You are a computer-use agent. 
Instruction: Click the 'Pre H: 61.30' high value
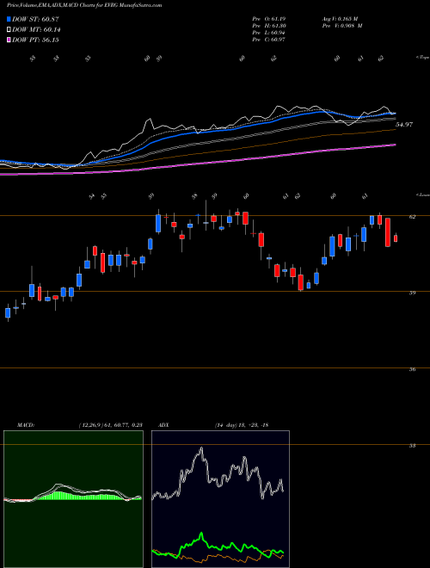pyautogui.click(x=269, y=26)
